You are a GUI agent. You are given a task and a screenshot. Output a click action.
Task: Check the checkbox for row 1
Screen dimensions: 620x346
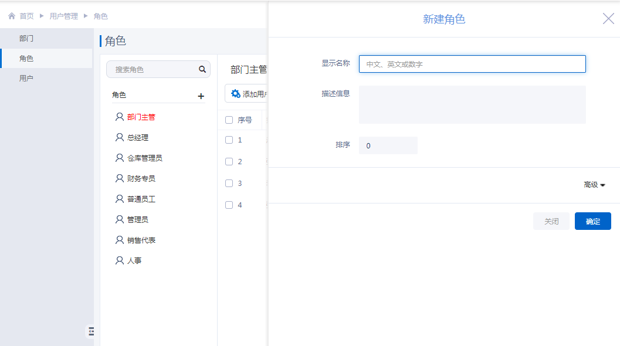pos(229,140)
